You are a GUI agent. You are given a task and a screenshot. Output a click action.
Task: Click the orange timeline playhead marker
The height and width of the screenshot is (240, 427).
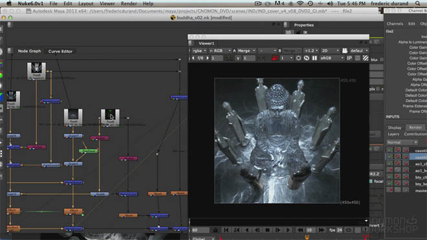[x=307, y=237]
